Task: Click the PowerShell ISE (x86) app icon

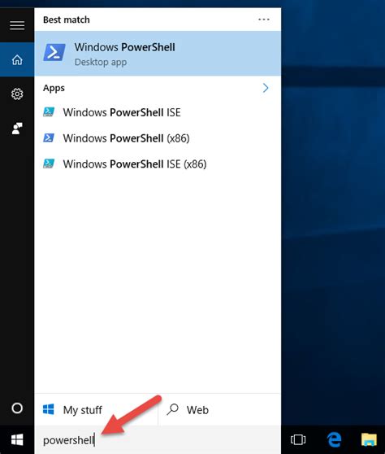Action: pyautogui.click(x=49, y=164)
